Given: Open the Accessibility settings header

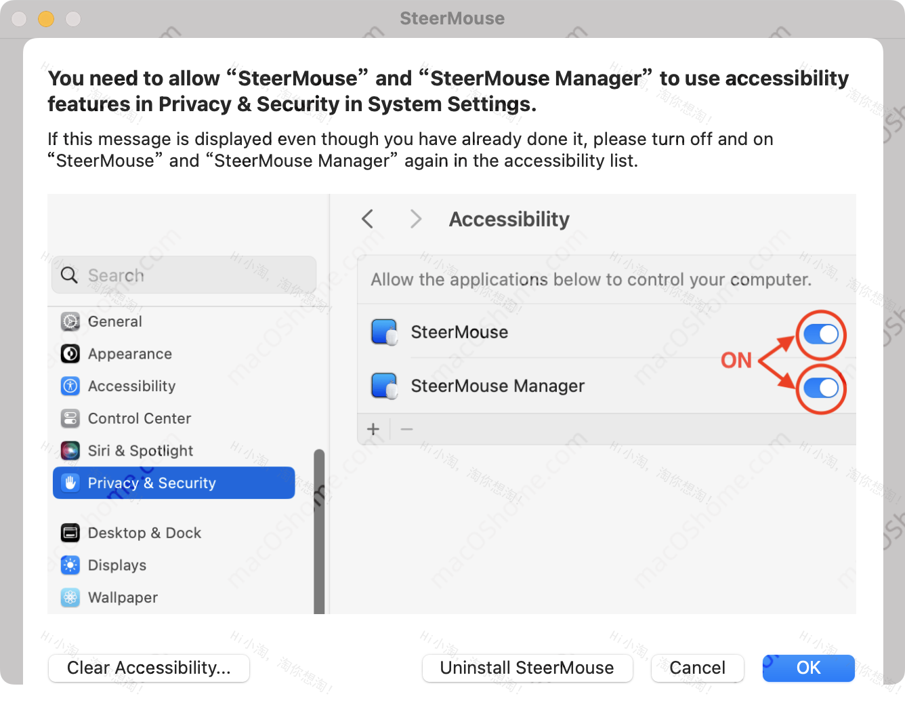Looking at the screenshot, I should tap(509, 218).
